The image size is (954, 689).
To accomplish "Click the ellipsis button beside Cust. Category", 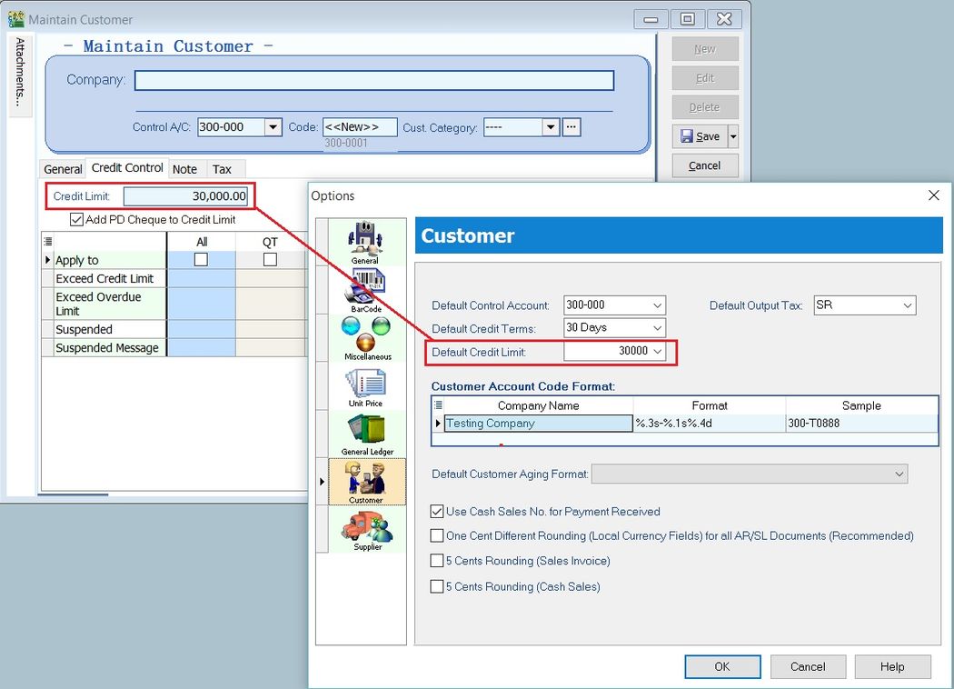I will (x=571, y=127).
